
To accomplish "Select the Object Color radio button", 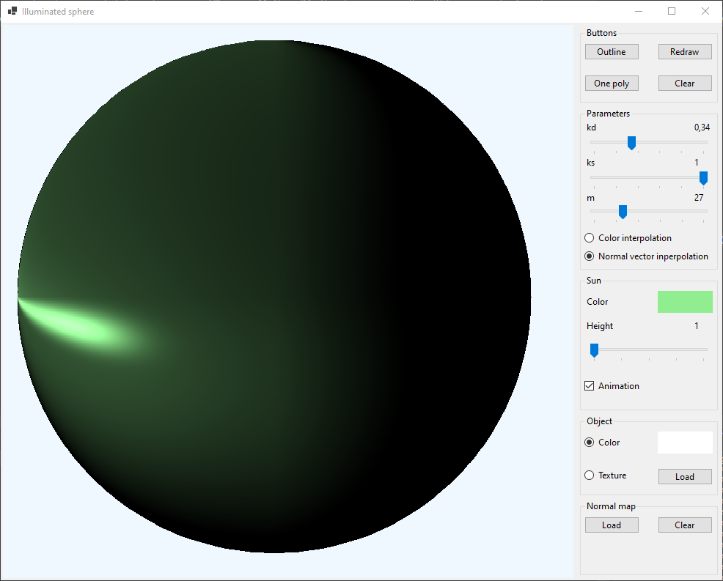I will (x=590, y=443).
